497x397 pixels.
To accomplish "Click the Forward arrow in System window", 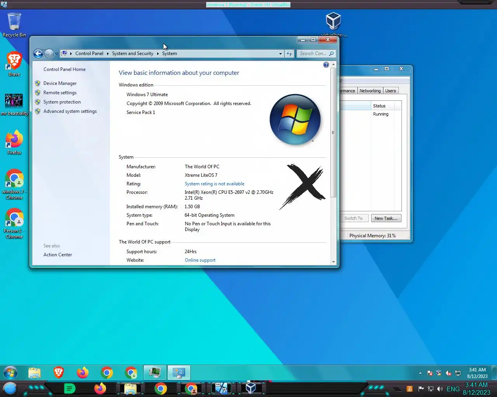I will [49, 54].
